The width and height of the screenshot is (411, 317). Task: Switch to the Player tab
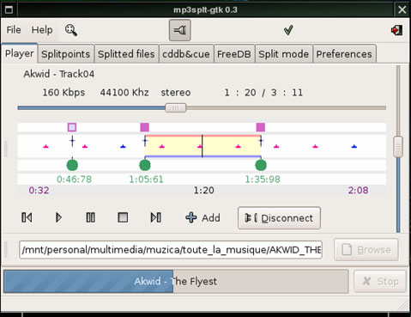click(x=20, y=53)
